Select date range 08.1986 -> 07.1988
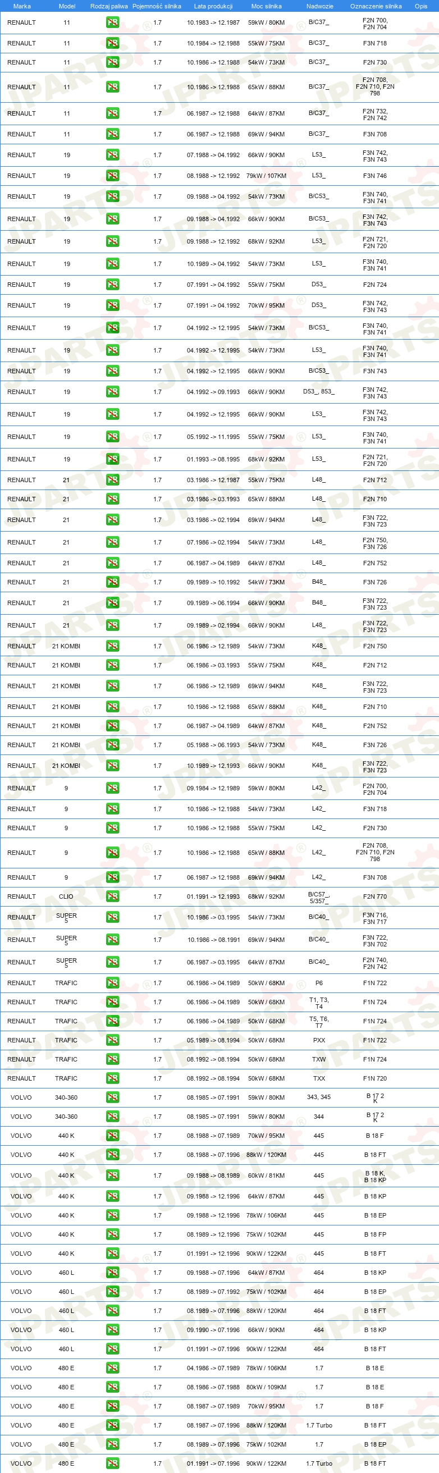Viewport: 439px width, 1473px height. [x=213, y=1387]
